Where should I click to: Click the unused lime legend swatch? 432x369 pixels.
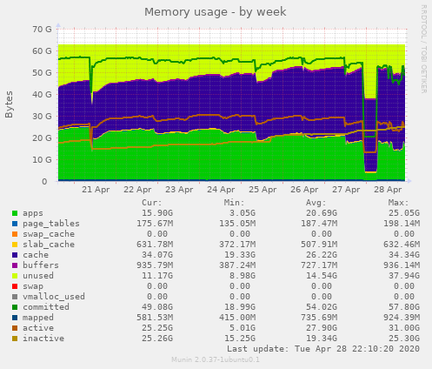[15, 276]
